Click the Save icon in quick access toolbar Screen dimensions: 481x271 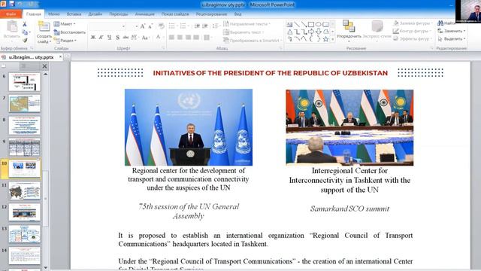pyautogui.click(x=12, y=4)
